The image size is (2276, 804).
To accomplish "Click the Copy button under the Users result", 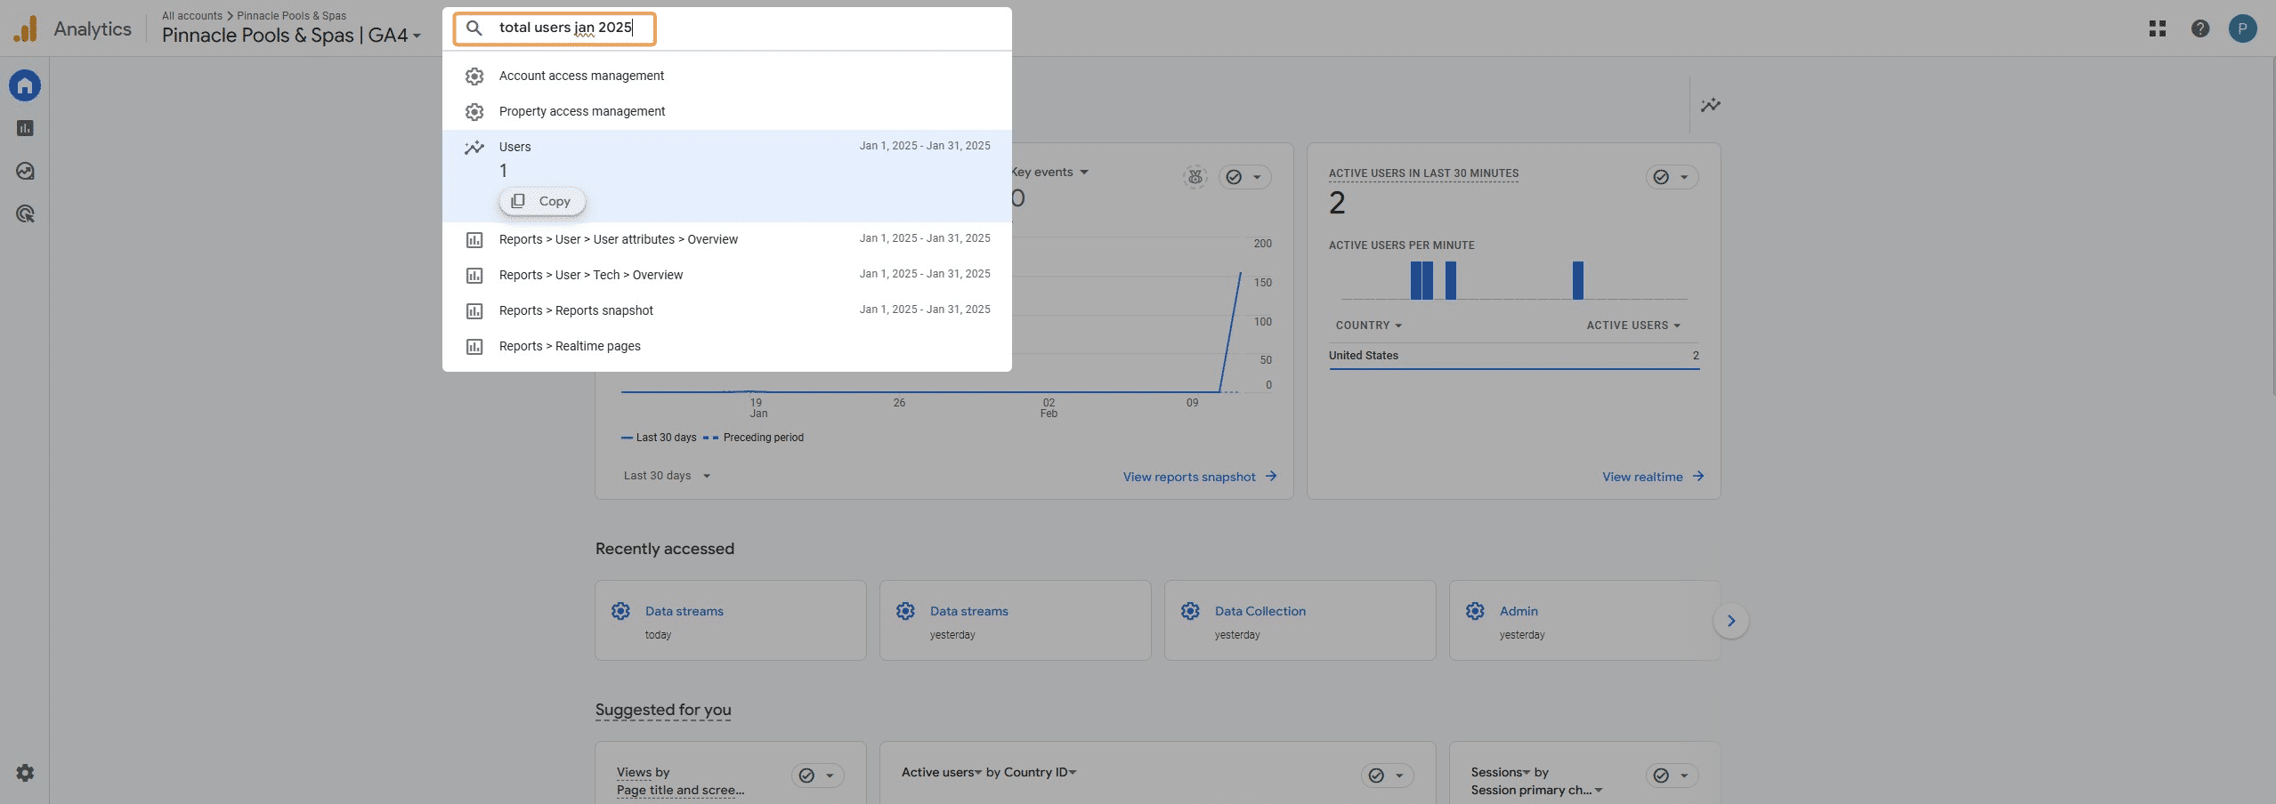I will pyautogui.click(x=542, y=200).
